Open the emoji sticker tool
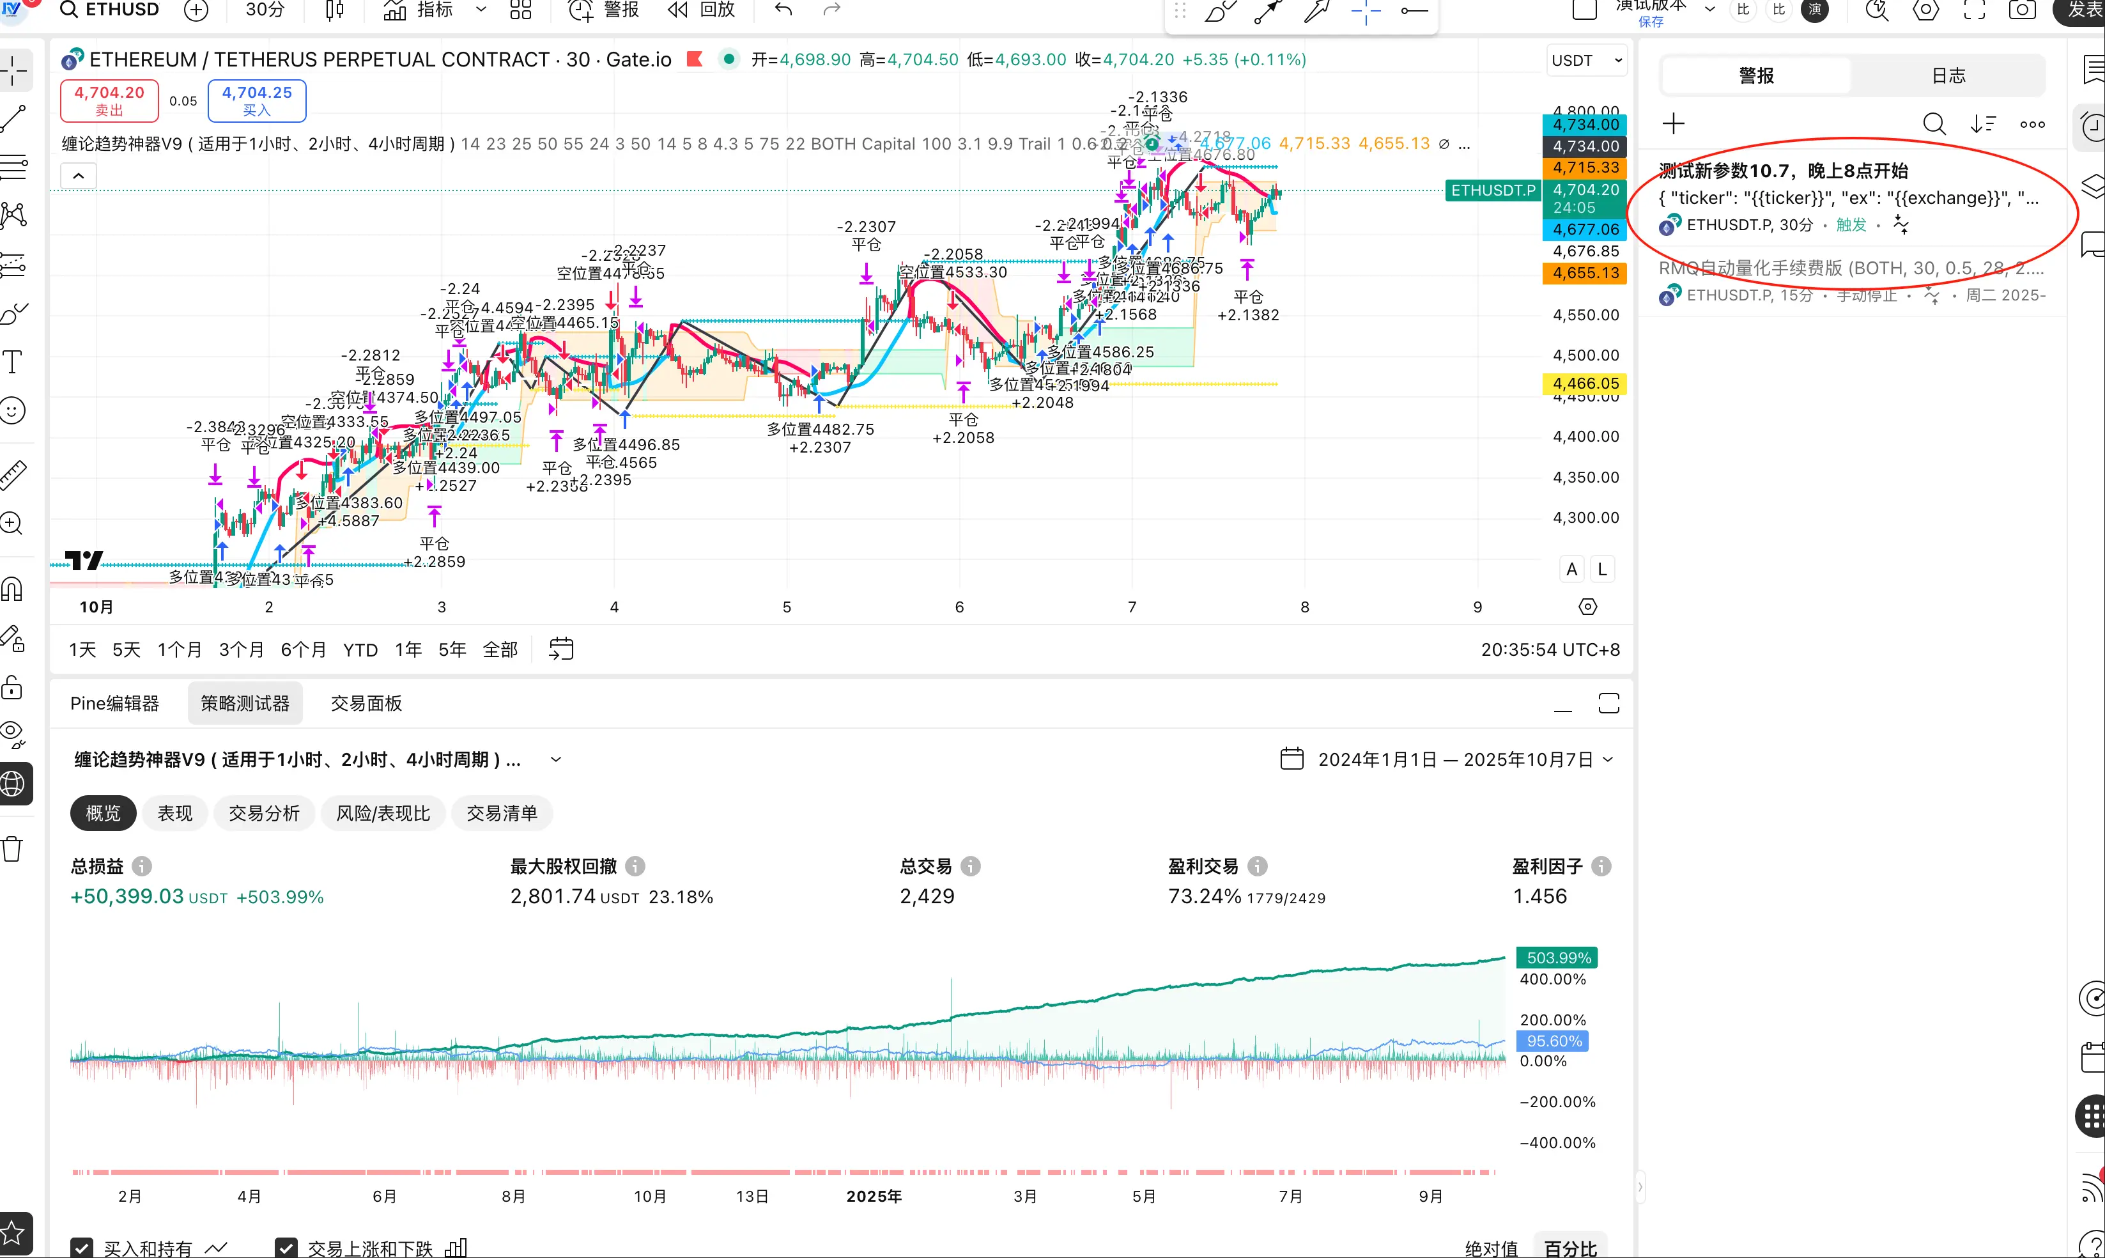 pos(13,411)
